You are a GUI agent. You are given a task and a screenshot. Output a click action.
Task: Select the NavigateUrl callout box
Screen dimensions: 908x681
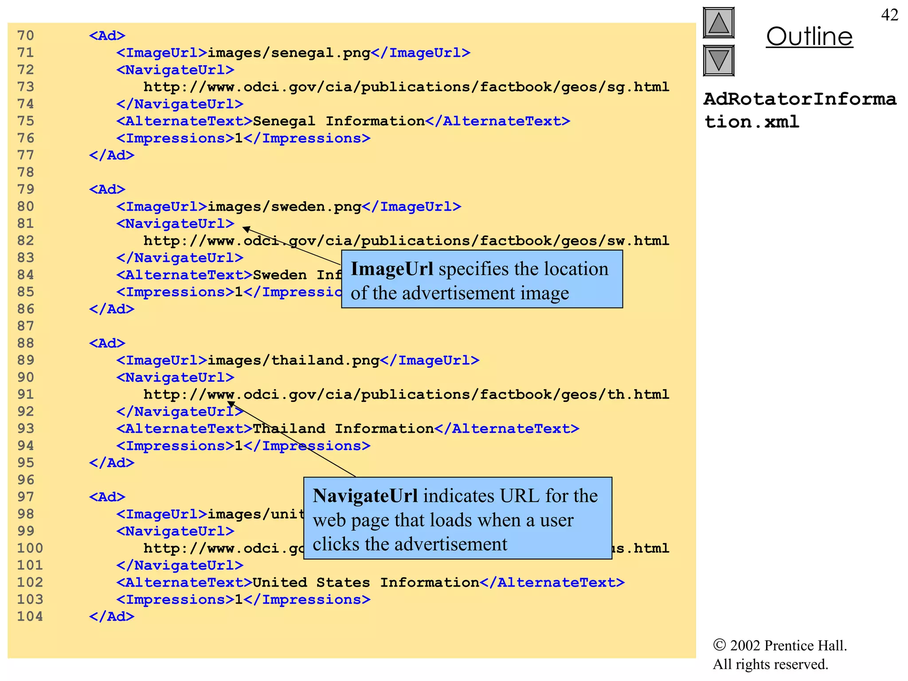click(458, 519)
